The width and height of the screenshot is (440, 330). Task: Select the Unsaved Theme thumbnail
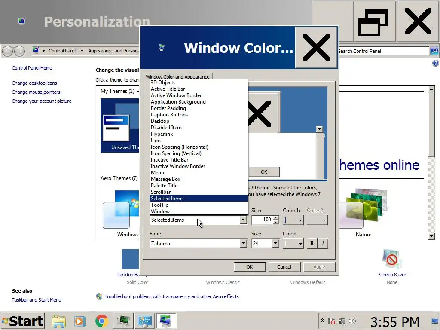pyautogui.click(x=120, y=125)
